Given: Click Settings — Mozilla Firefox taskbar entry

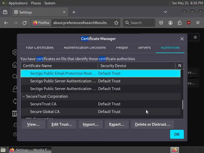Looking at the screenshot, I should [x=30, y=150].
